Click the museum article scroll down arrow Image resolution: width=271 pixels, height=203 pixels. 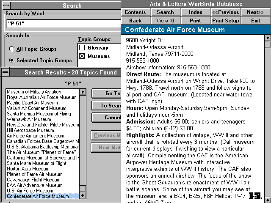pos(268,200)
